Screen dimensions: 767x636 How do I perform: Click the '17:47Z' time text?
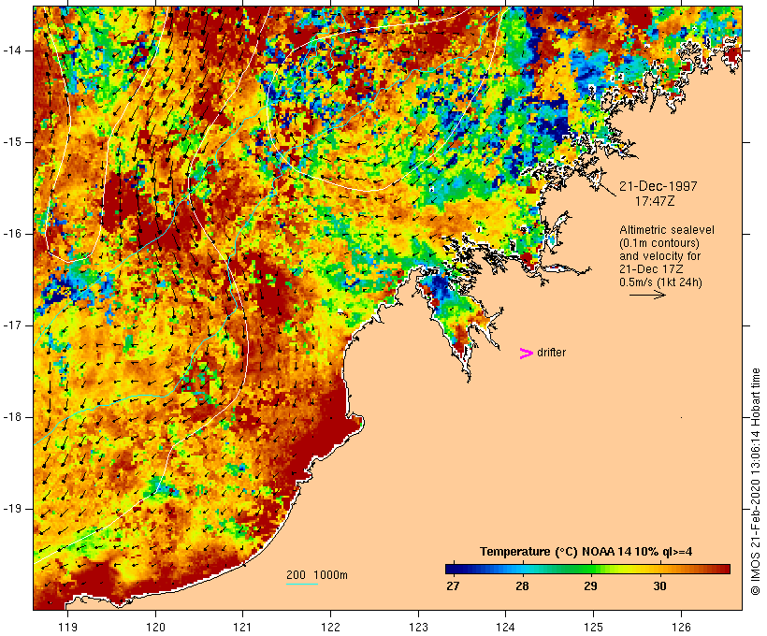(655, 200)
